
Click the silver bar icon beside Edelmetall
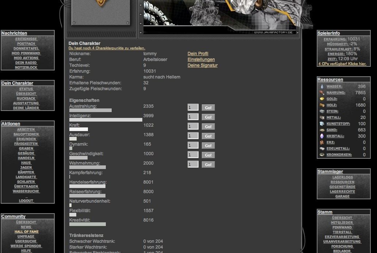[x=322, y=149]
